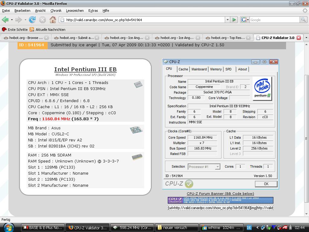This screenshot has height=232, width=309.
Task: Click the CPU-Z validated checkmark badge
Action: [189, 184]
